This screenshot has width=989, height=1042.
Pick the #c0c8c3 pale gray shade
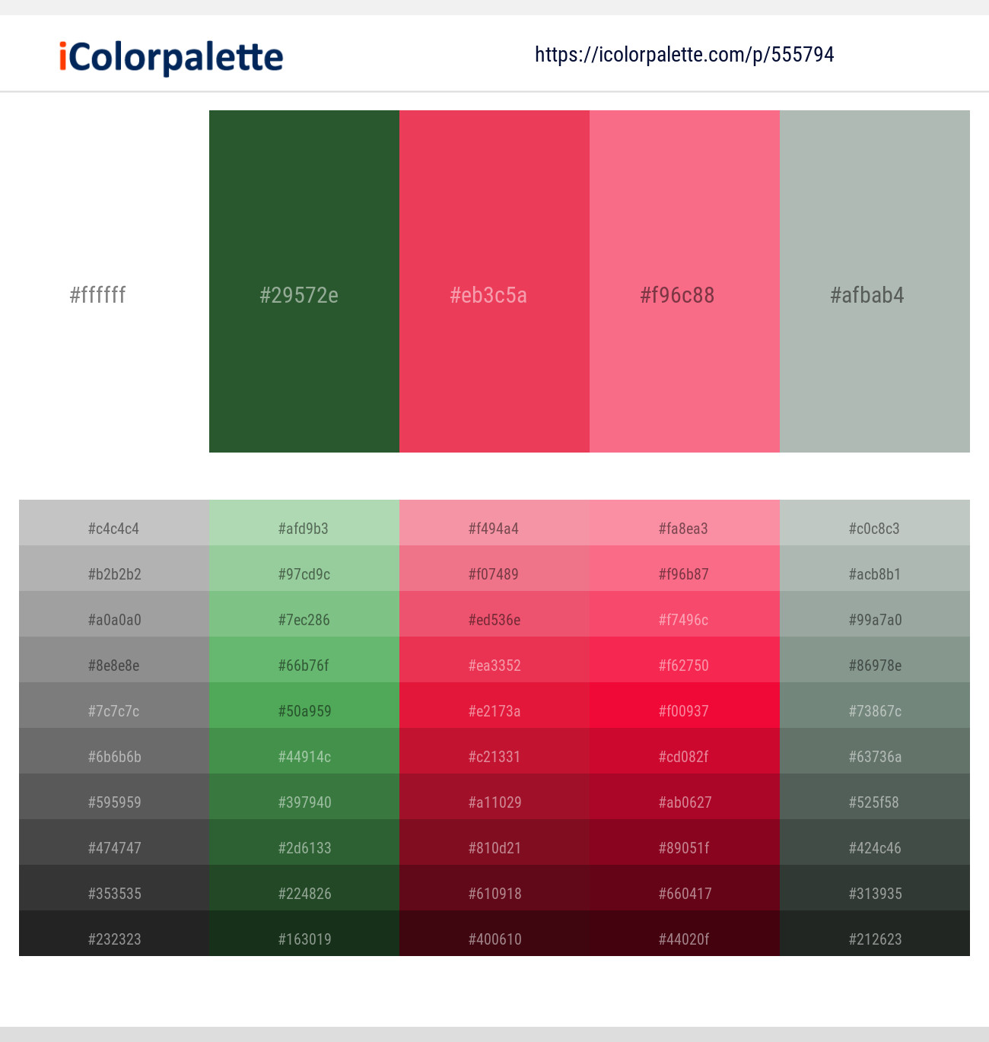(875, 523)
